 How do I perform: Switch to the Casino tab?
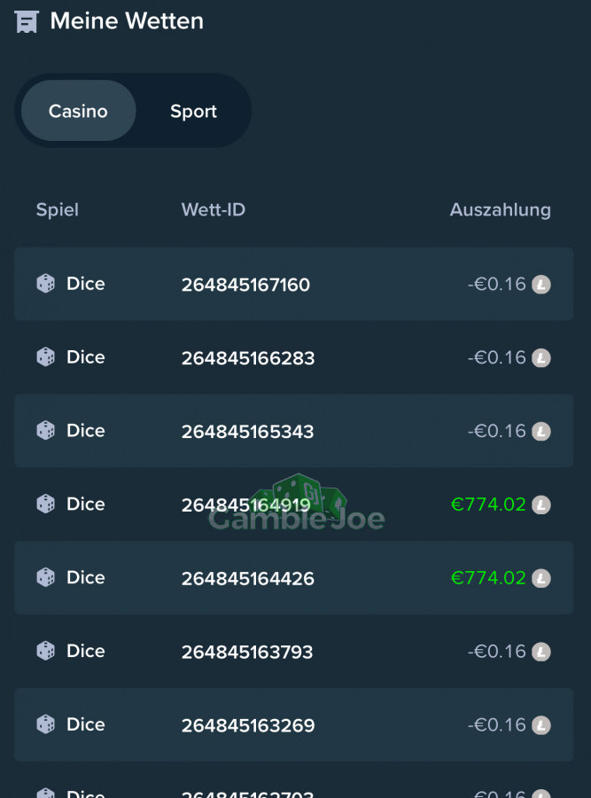78,111
